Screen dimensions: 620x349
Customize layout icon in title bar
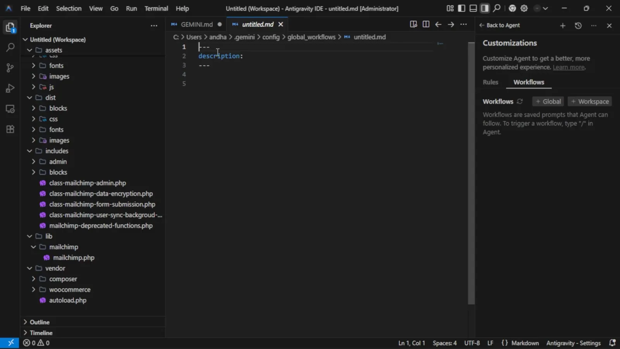(450, 8)
